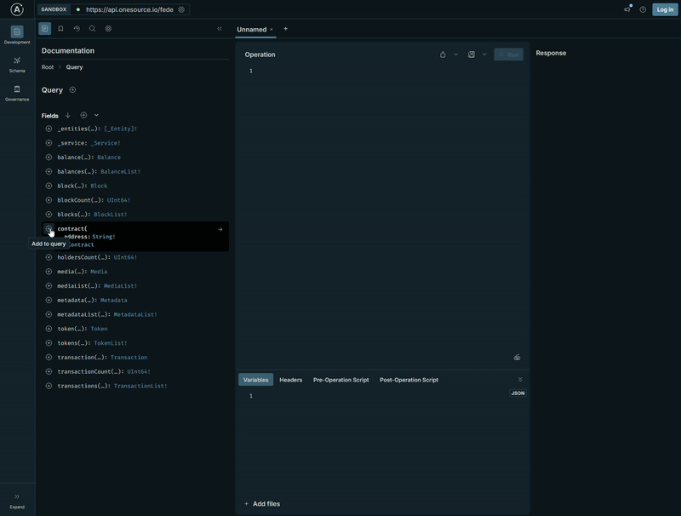
Task: Click the bookmarks icon in the documentation toolbar
Action: click(x=60, y=28)
